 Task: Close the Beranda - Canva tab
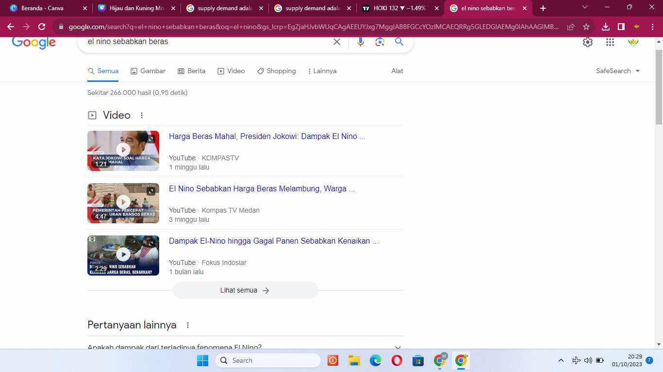(85, 8)
